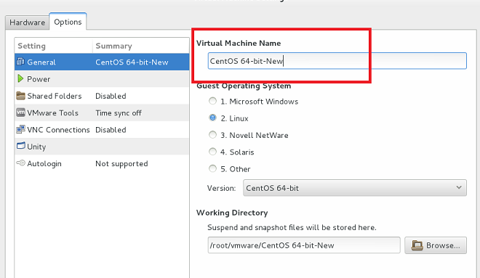Screen dimensions: 480x278
Task: Select the Unity setting name
Action: coord(36,147)
